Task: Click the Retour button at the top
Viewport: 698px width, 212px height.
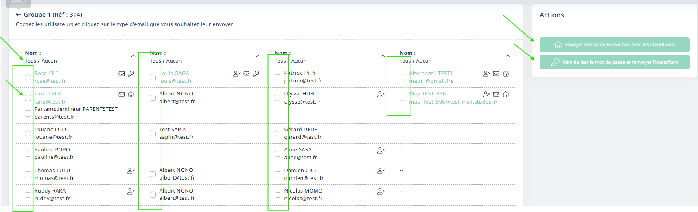Action: pyautogui.click(x=18, y=2)
